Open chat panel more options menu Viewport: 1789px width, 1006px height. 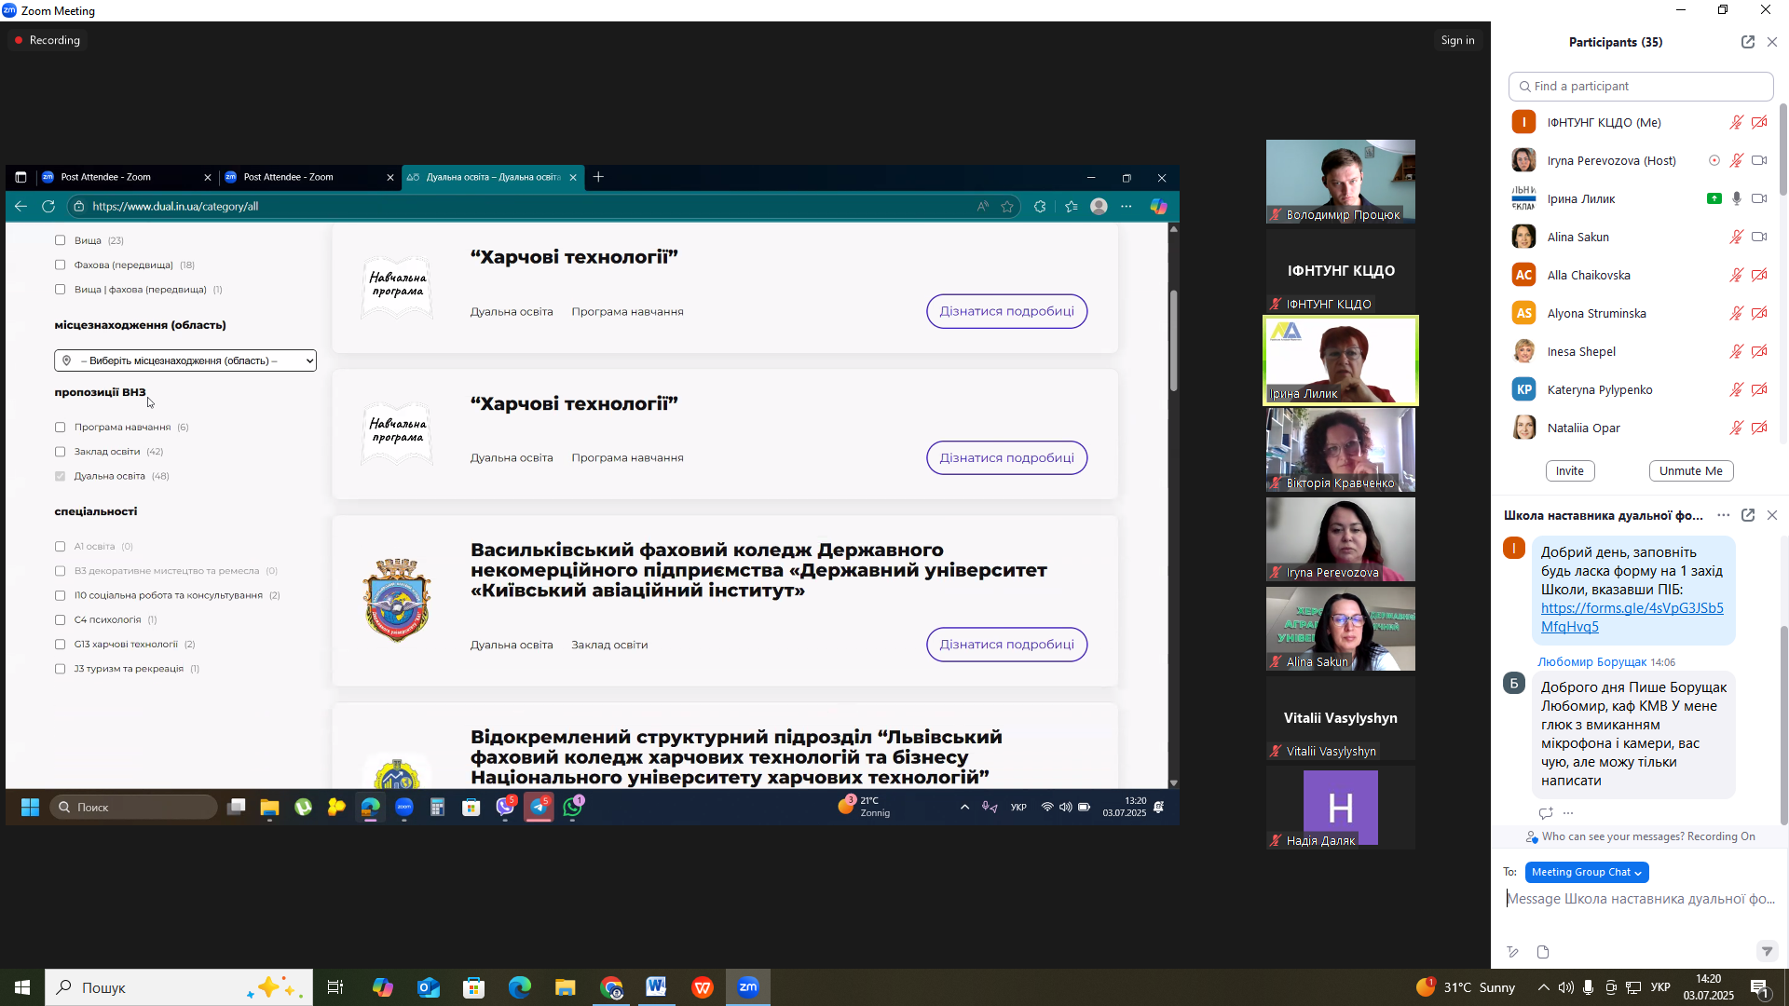tap(1723, 515)
